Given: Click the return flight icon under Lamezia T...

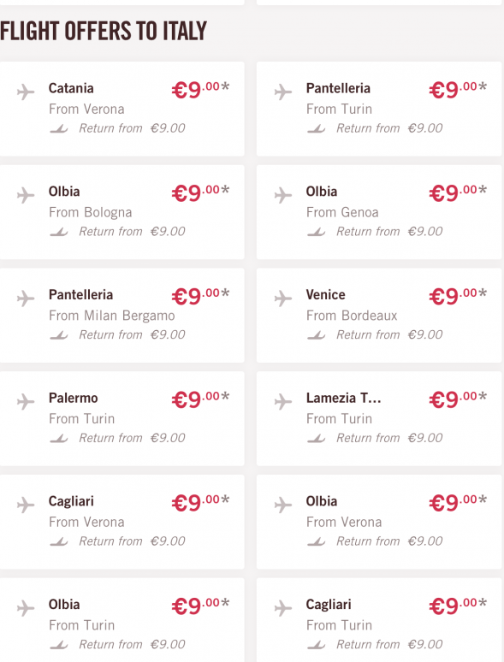Looking at the screenshot, I should (317, 438).
